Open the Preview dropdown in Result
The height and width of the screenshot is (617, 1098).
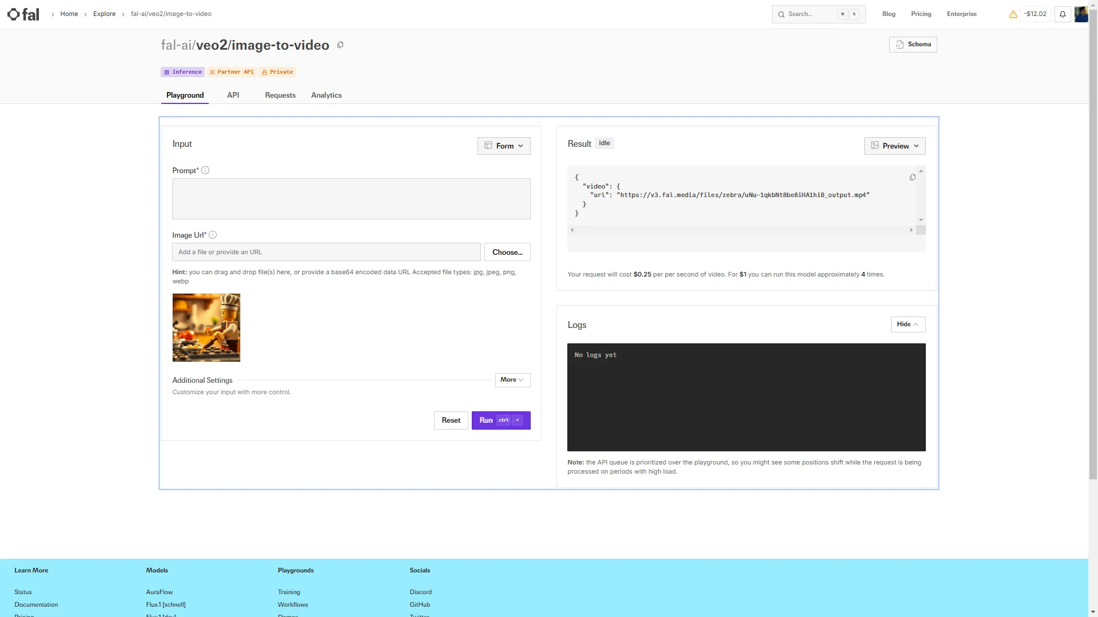coord(894,146)
